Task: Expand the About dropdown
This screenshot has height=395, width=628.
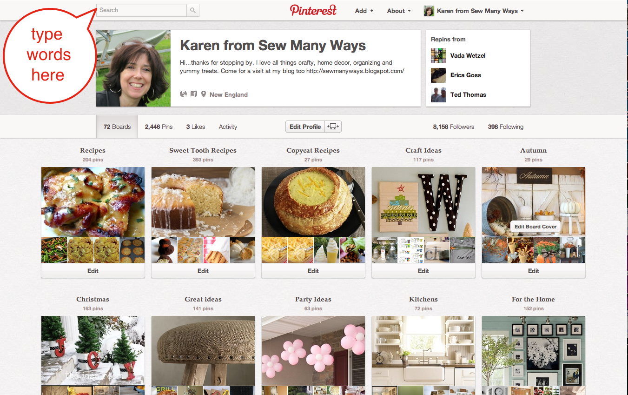Action: pos(398,10)
